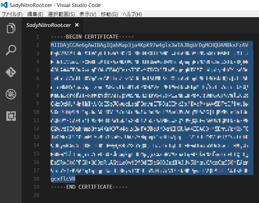
Task: Open the Extensions view in the activity bar
Action: click(11, 116)
